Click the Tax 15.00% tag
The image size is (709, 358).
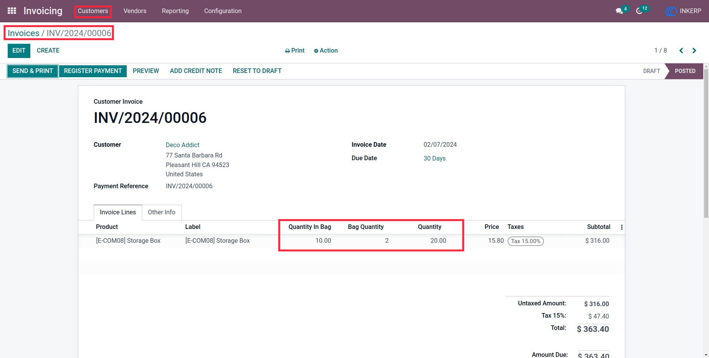pyautogui.click(x=525, y=241)
